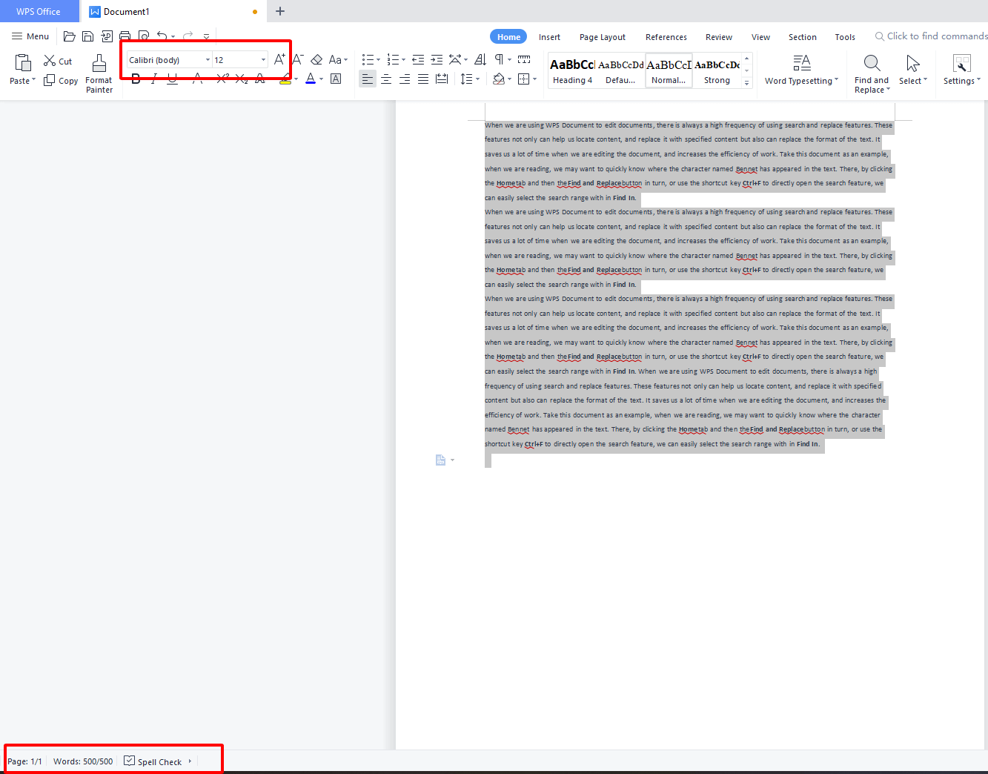Open the font color picker
This screenshot has height=774, width=988.
[x=312, y=79]
